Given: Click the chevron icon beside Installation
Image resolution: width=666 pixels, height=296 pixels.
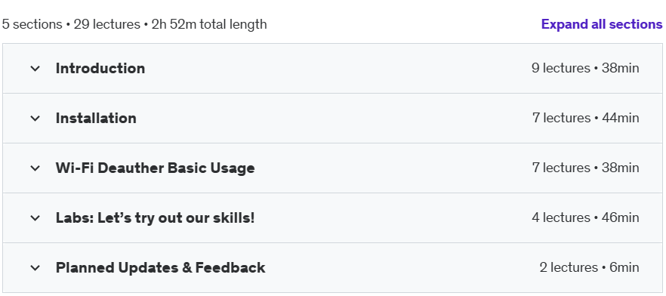Looking at the screenshot, I should pyautogui.click(x=35, y=118).
